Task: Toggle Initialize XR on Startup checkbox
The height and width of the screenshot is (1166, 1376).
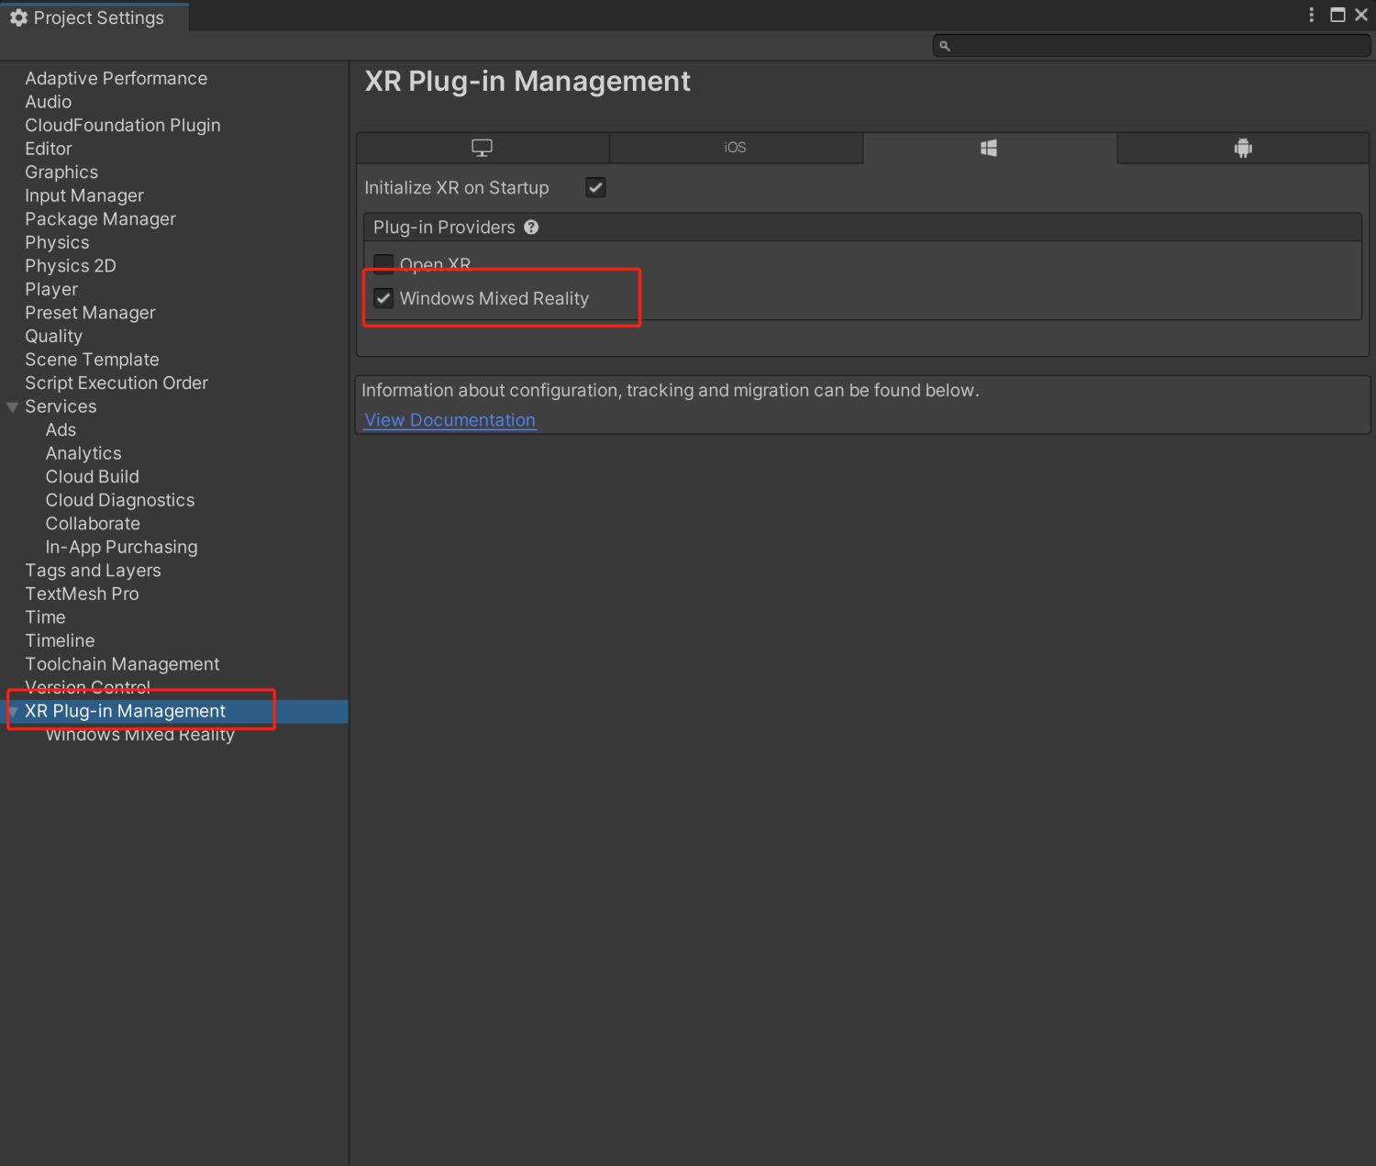Action: tap(595, 187)
